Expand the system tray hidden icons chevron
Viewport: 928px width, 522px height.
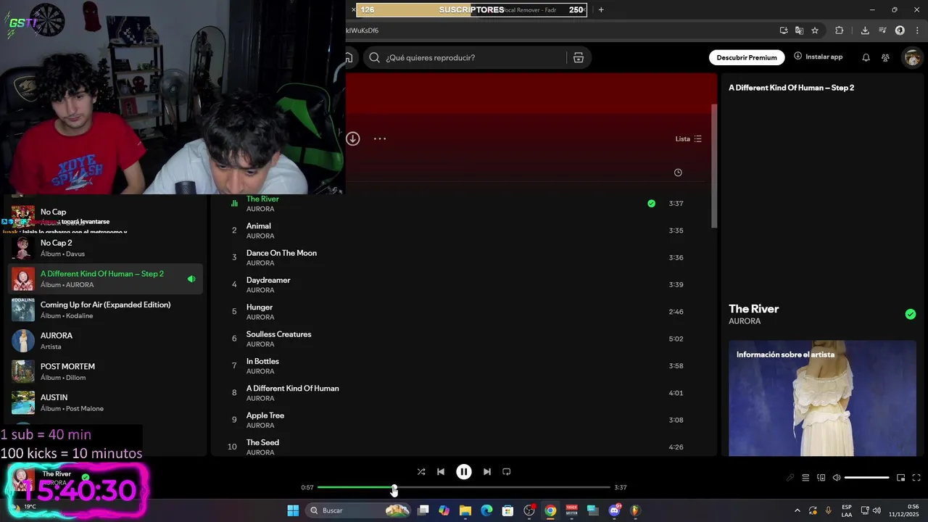[x=797, y=510]
